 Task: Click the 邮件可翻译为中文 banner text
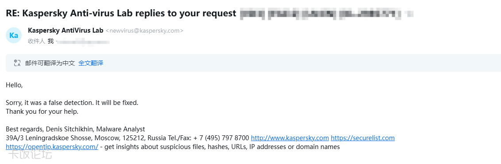(x=50, y=63)
